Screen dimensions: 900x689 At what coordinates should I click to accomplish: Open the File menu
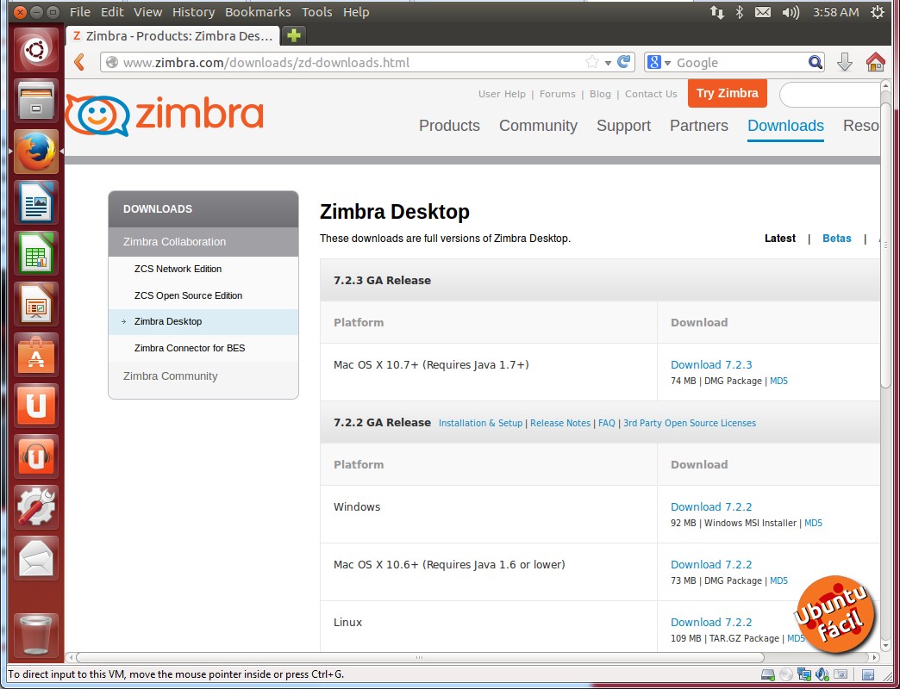(x=80, y=12)
